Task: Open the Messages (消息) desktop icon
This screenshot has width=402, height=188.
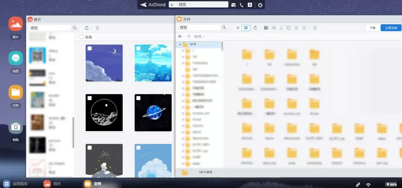Action: [x=16, y=58]
